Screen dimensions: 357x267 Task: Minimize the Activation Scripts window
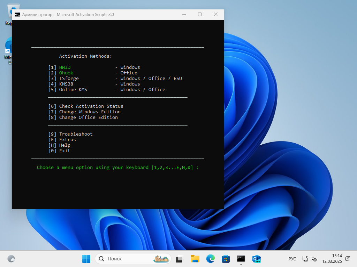coord(184,15)
